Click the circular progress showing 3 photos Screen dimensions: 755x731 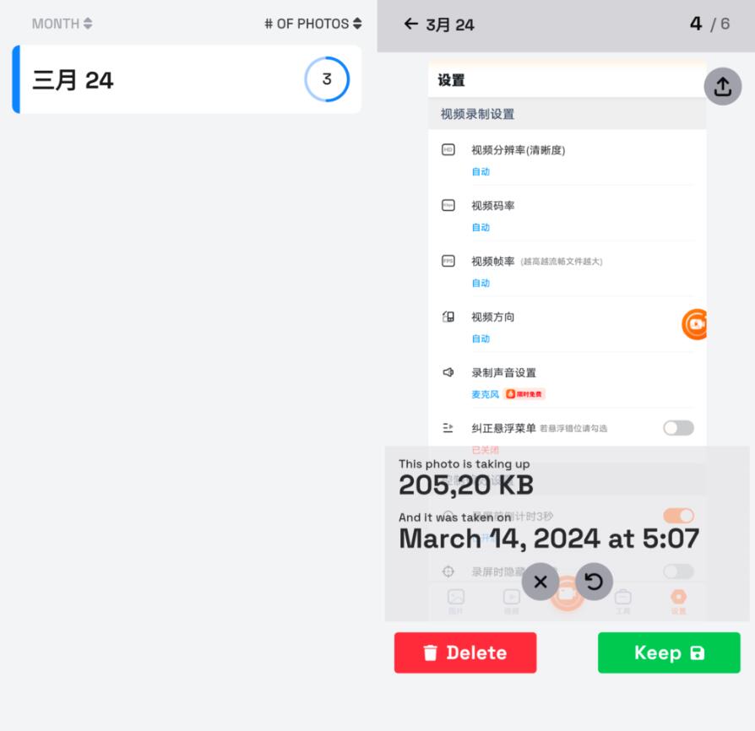327,79
